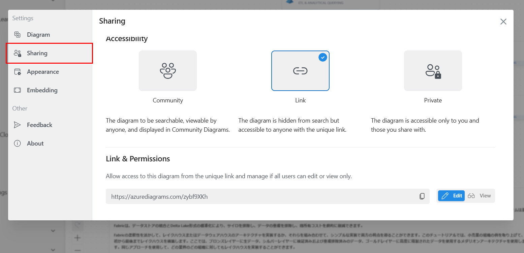
Task: Close the Sharing settings dialog
Action: [x=503, y=22]
